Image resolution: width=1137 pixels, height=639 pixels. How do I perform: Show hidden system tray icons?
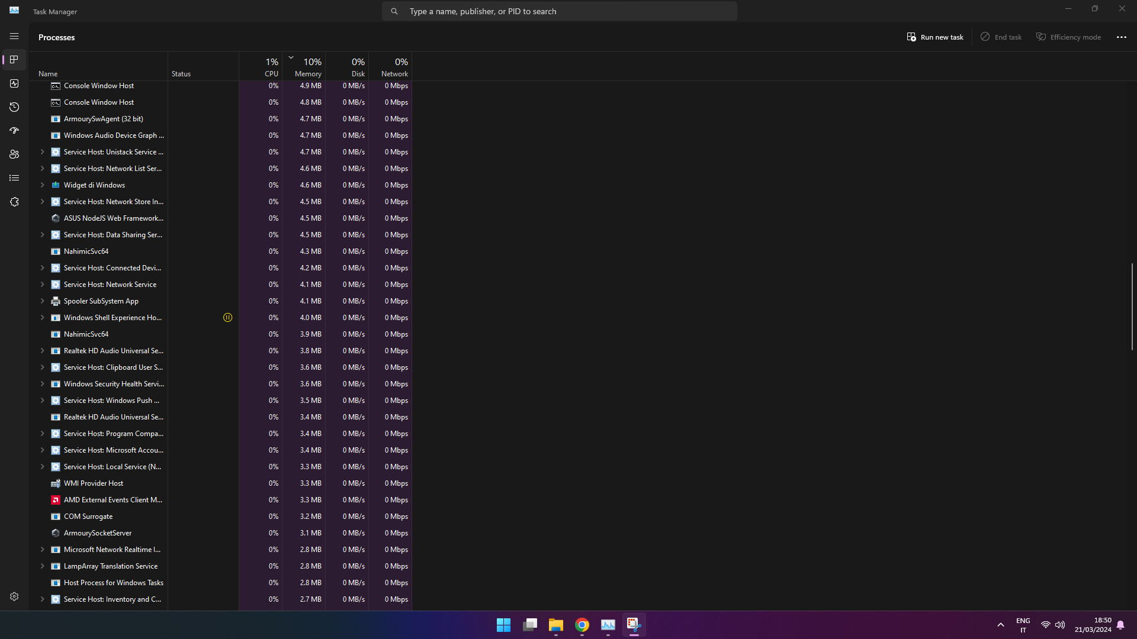click(1001, 625)
